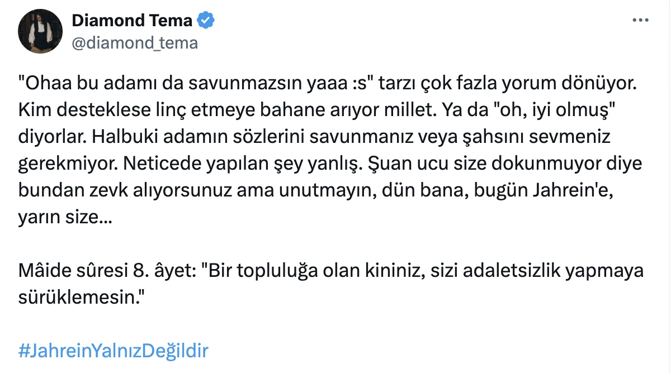Click the blue verified badge
671x374 pixels.
click(x=206, y=21)
